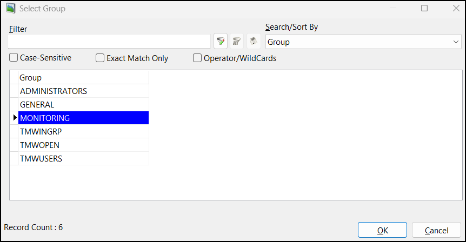The width and height of the screenshot is (466, 242).
Task: Select the TMWOPEN group row
Action: [83, 145]
